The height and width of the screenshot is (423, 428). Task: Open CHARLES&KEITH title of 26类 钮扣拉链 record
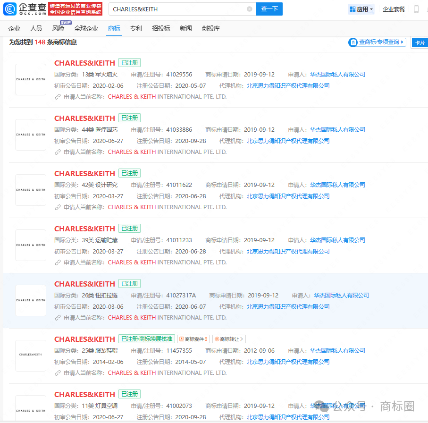(x=84, y=284)
